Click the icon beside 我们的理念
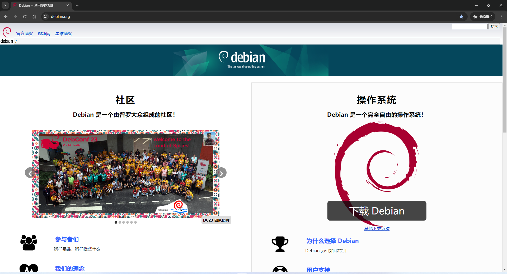 (29, 268)
